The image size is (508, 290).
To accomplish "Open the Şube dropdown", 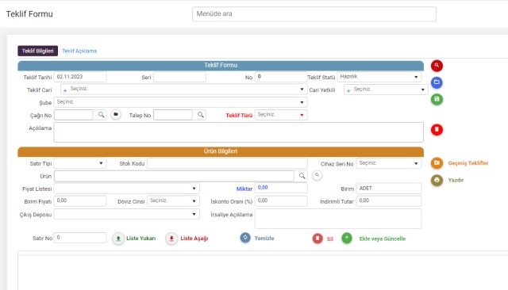I will [x=180, y=102].
